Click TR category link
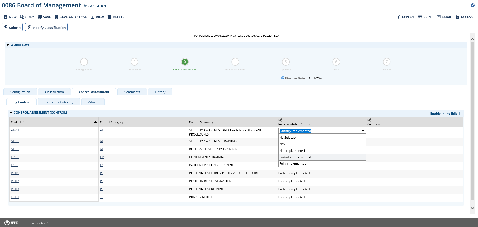The height and width of the screenshot is (227, 478). click(102, 197)
